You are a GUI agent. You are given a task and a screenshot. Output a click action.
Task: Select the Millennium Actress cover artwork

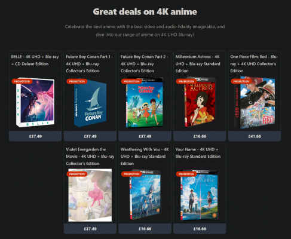click(x=200, y=102)
